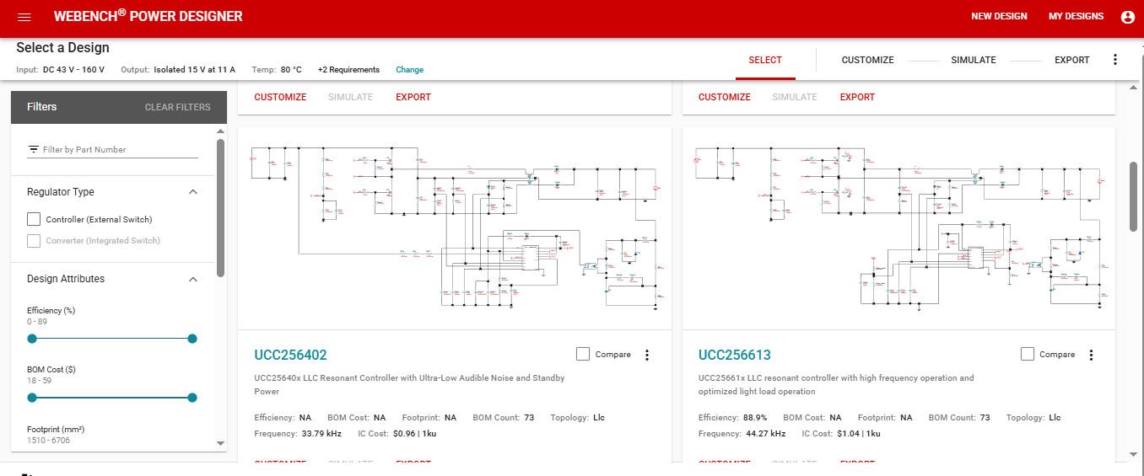
Task: Open the hamburger navigation menu
Action: click(x=24, y=17)
